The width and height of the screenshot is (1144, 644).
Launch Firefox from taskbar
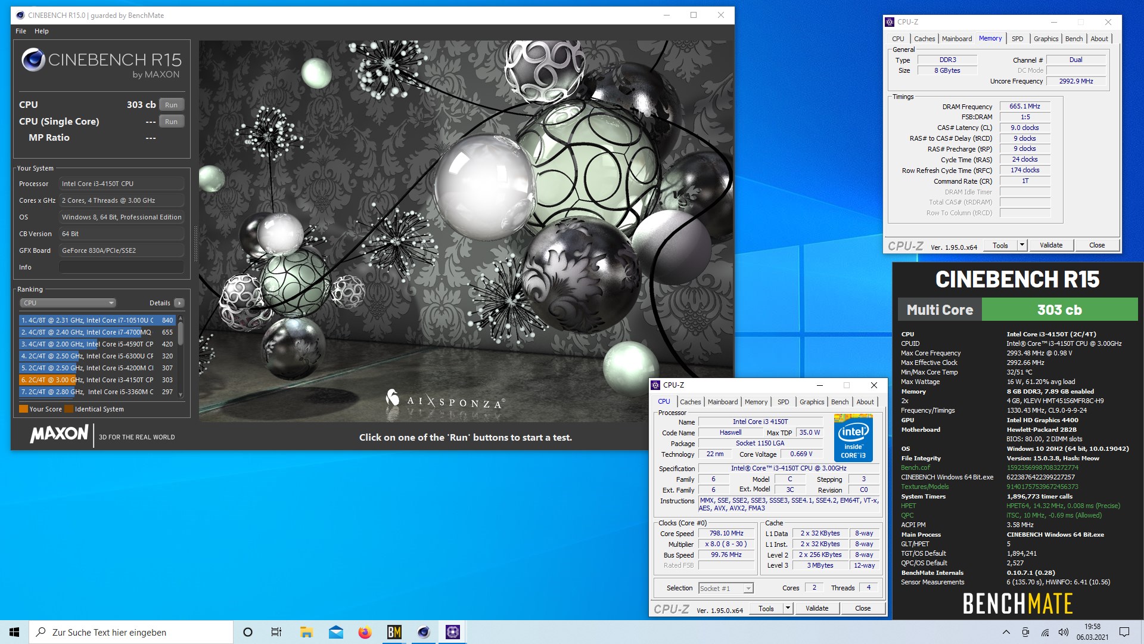365,632
